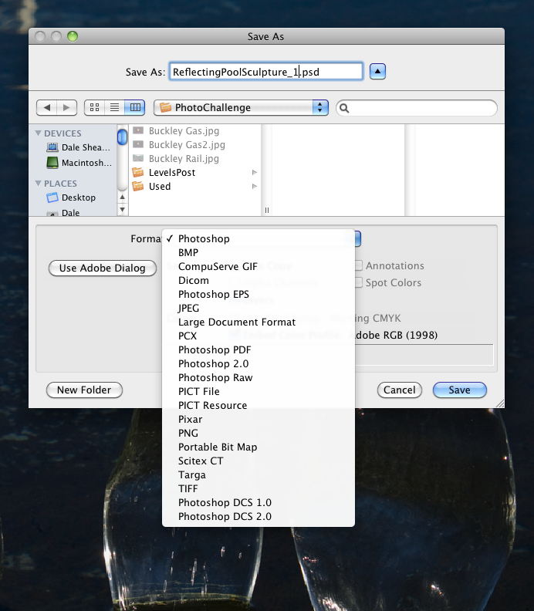
Task: Choose Photoshop EPS format
Action: pos(258,294)
